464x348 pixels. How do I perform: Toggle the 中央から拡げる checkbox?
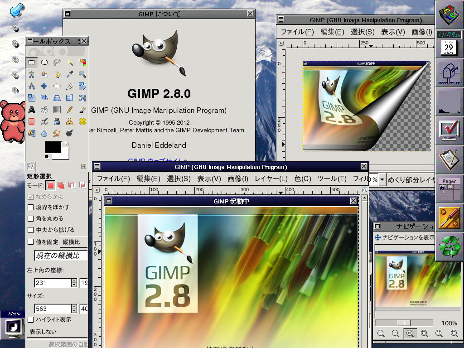click(30, 230)
